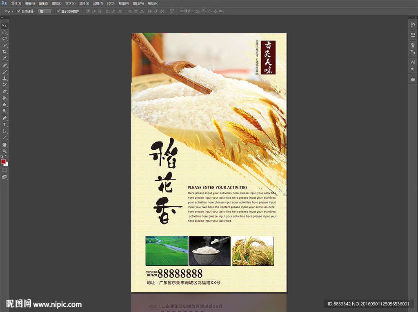Screen dimensions: 418x312
Task: Click the 图层(L) menu item
Action: (x=56, y=3)
